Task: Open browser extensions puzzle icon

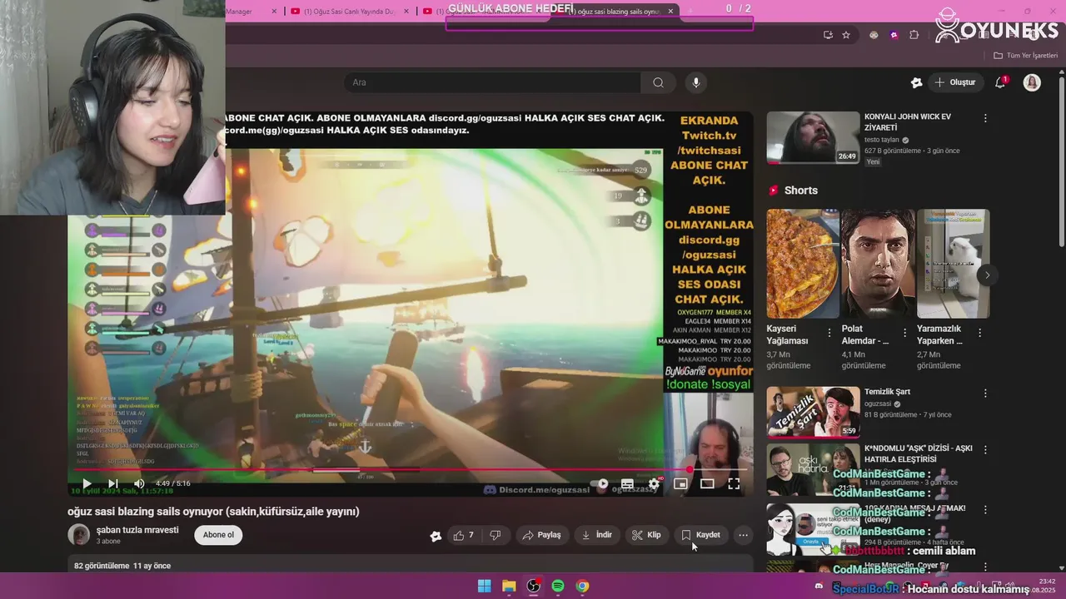Action: 914,35
